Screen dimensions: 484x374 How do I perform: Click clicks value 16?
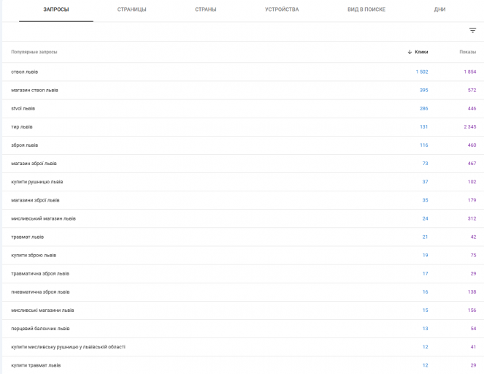[425, 292]
